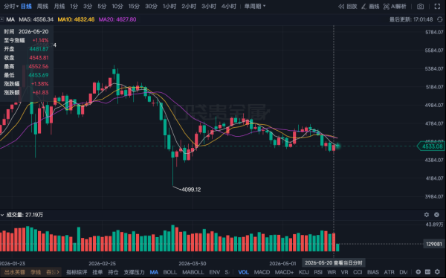Select the 1小时 timeframe
The image size is (446, 278).
pyautogui.click(x=169, y=6)
